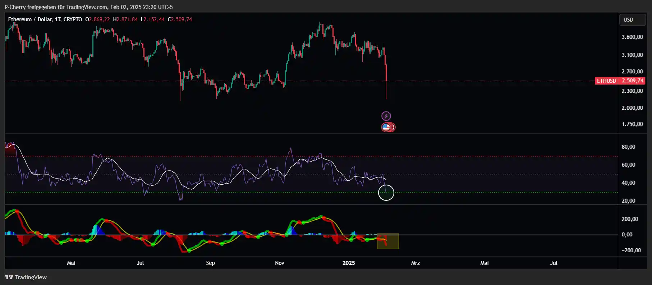Click the 2.700,00 price axis label

(x=632, y=72)
